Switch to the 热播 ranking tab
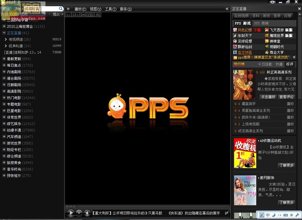 (x=279, y=64)
